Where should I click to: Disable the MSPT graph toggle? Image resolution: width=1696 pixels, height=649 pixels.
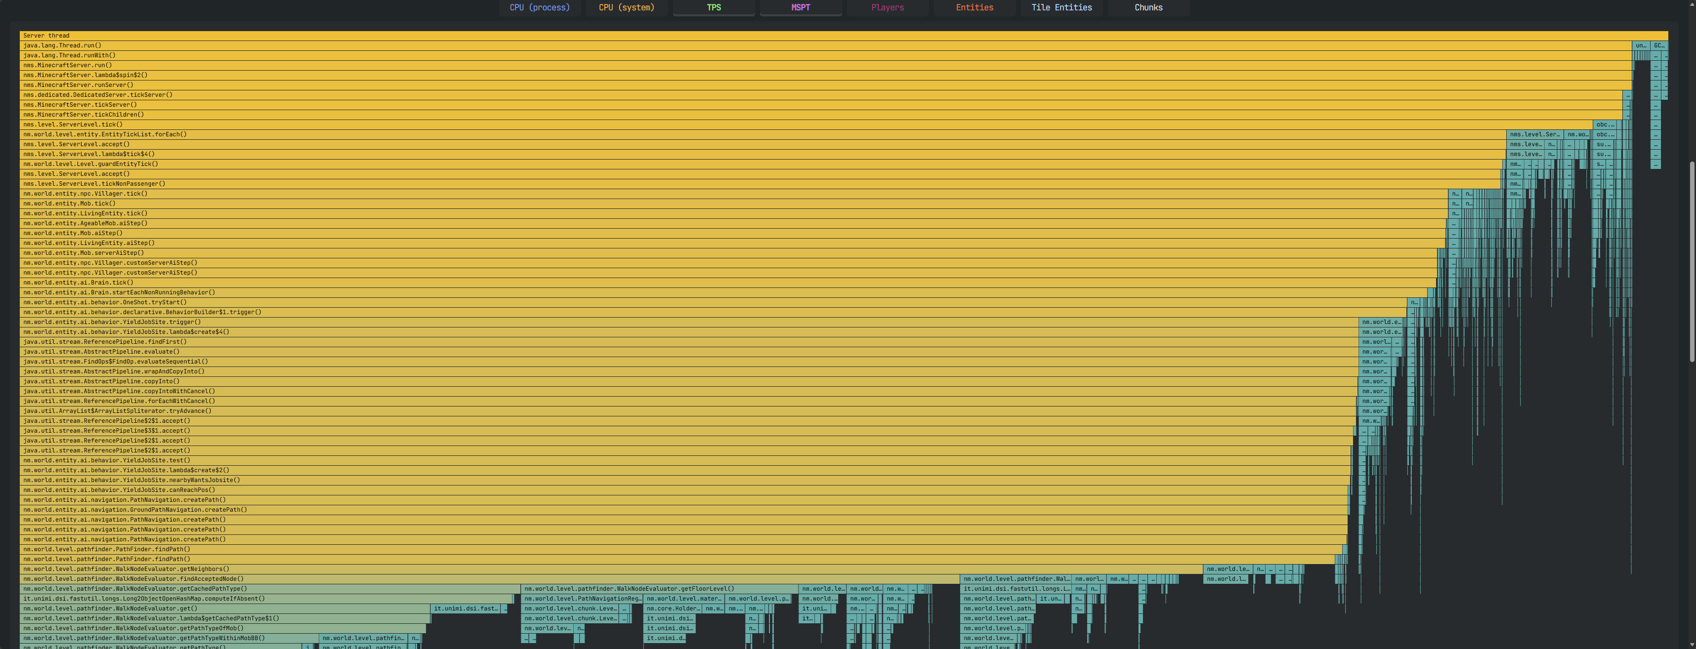tap(800, 8)
